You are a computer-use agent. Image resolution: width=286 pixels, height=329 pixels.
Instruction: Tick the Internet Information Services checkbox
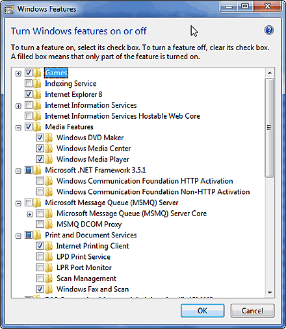coord(29,105)
